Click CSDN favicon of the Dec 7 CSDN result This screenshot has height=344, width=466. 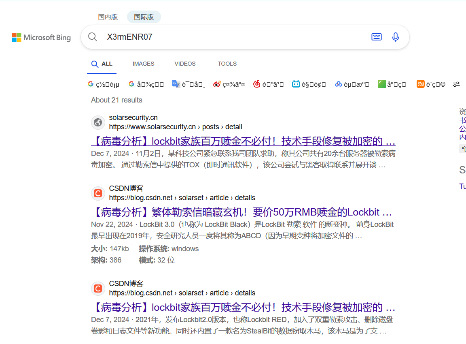click(x=98, y=288)
